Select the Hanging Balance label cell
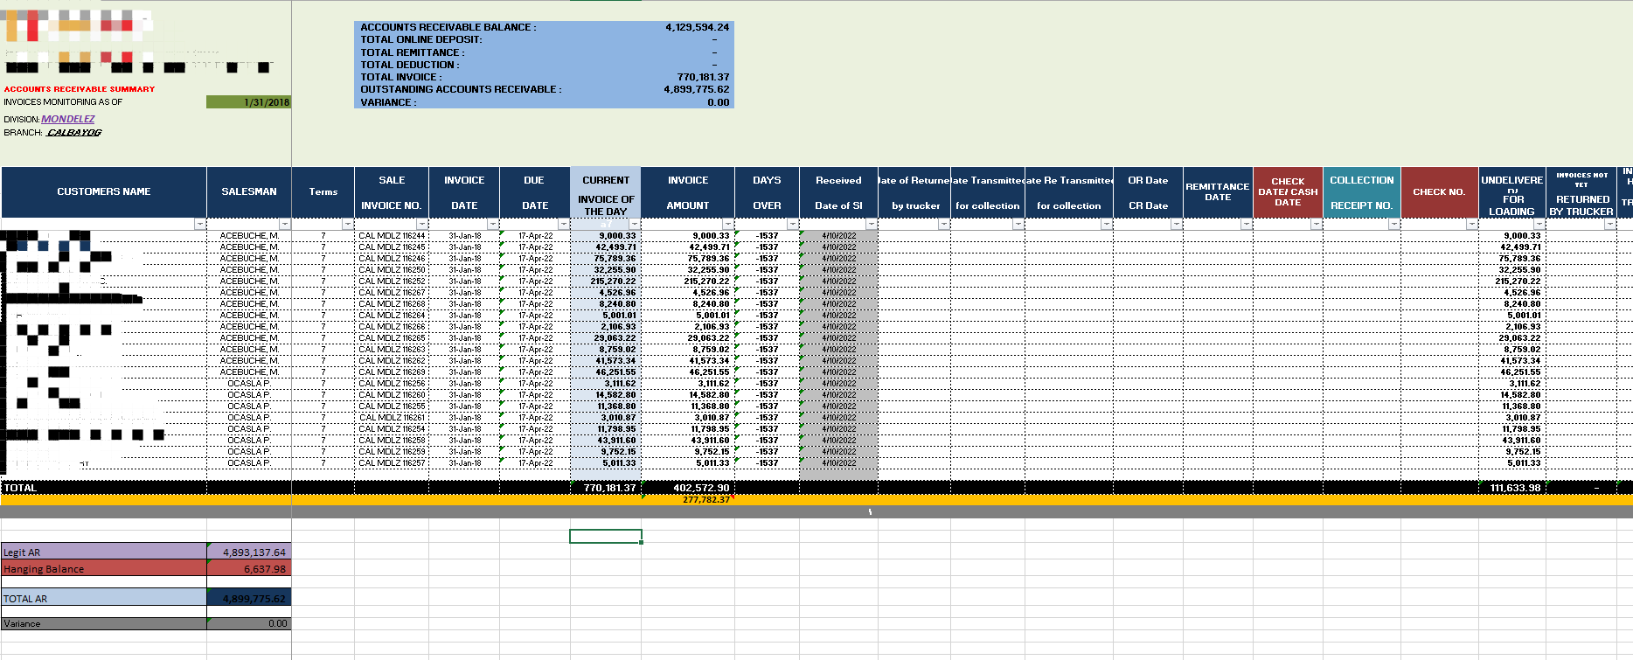This screenshot has width=1633, height=660. pos(104,568)
